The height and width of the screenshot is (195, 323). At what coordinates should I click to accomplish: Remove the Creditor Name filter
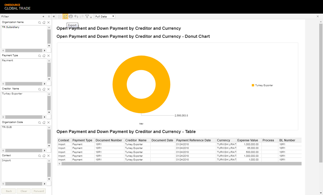[x=48, y=89]
